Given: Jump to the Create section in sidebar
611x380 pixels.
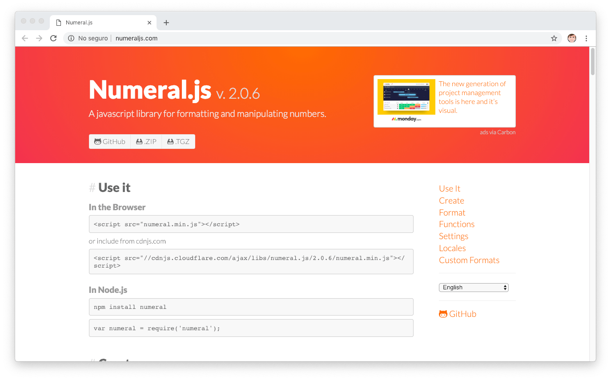Looking at the screenshot, I should pyautogui.click(x=451, y=200).
